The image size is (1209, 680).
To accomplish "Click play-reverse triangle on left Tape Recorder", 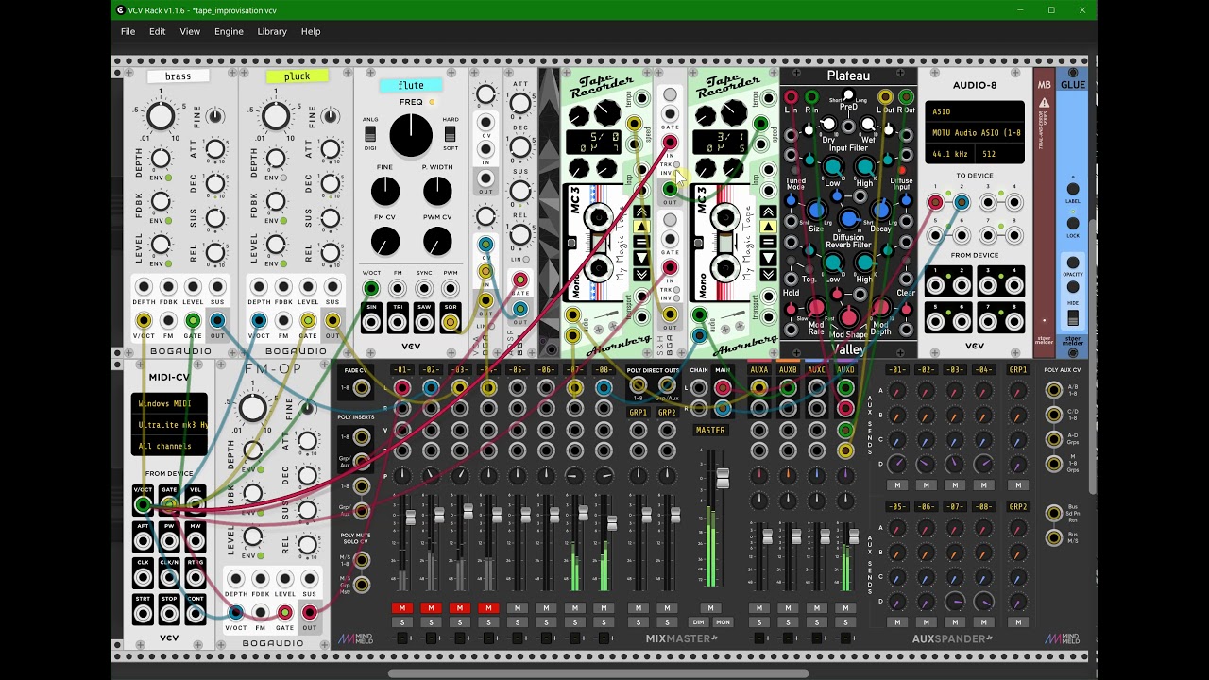I will (641, 258).
